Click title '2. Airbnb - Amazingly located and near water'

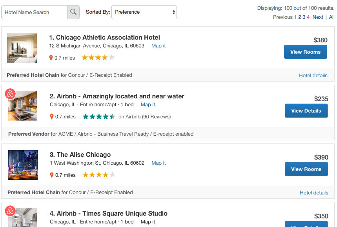coord(117,96)
